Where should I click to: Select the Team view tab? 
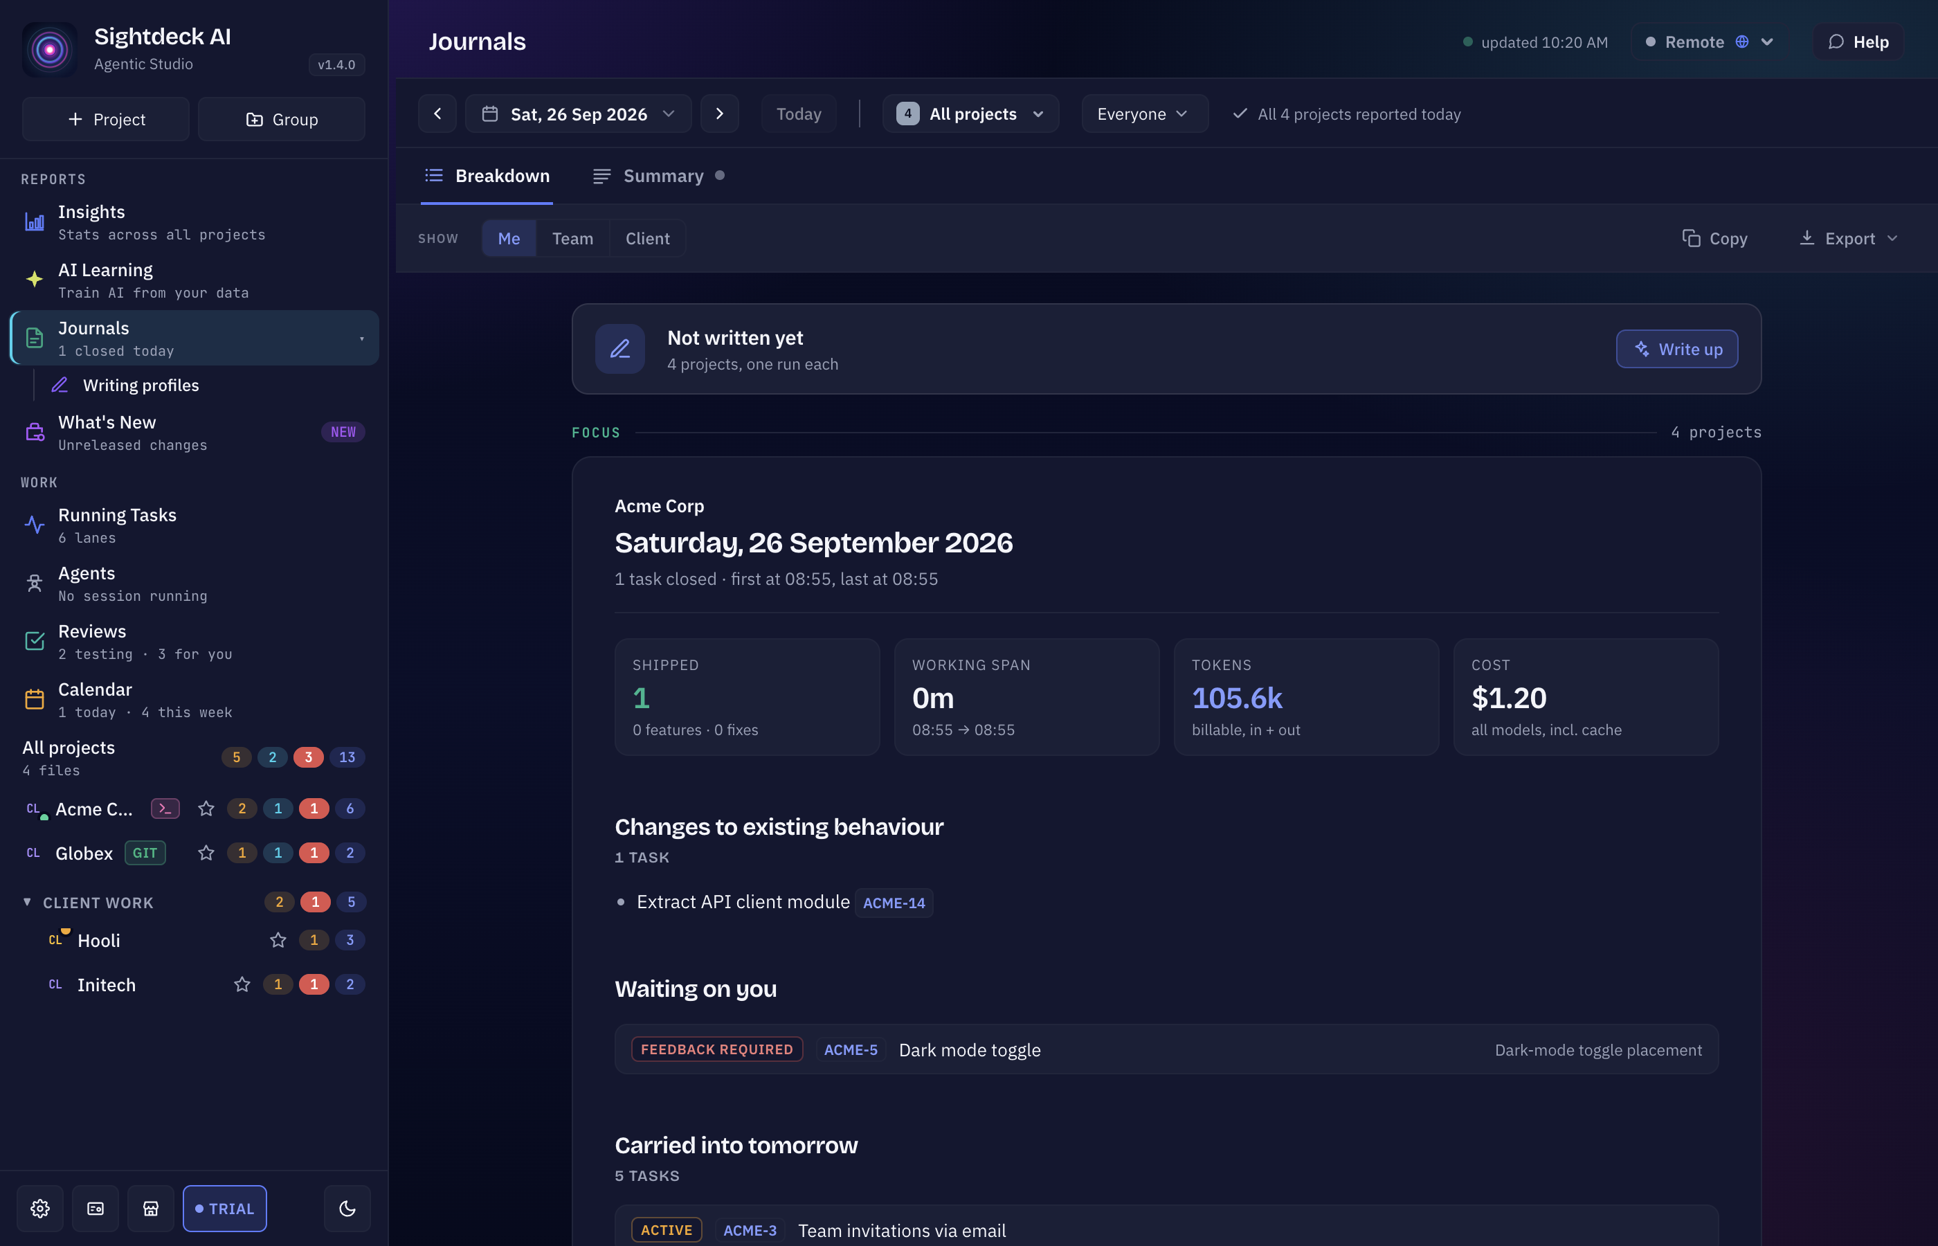pos(572,239)
